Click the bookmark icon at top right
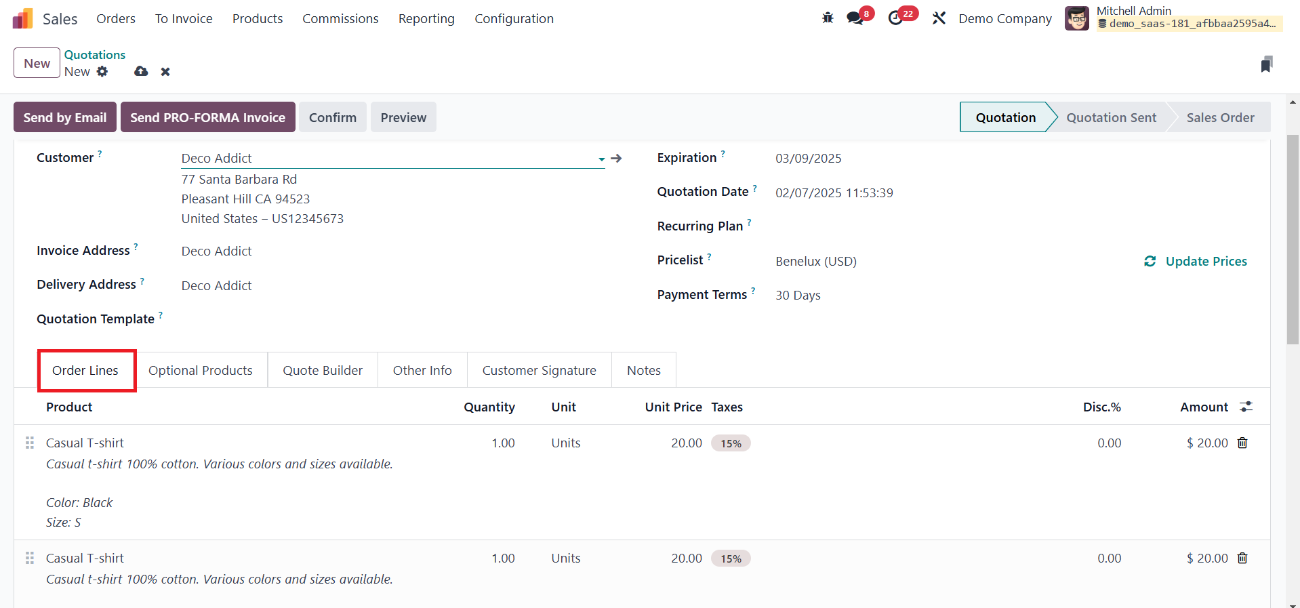1300x608 pixels. click(x=1266, y=64)
